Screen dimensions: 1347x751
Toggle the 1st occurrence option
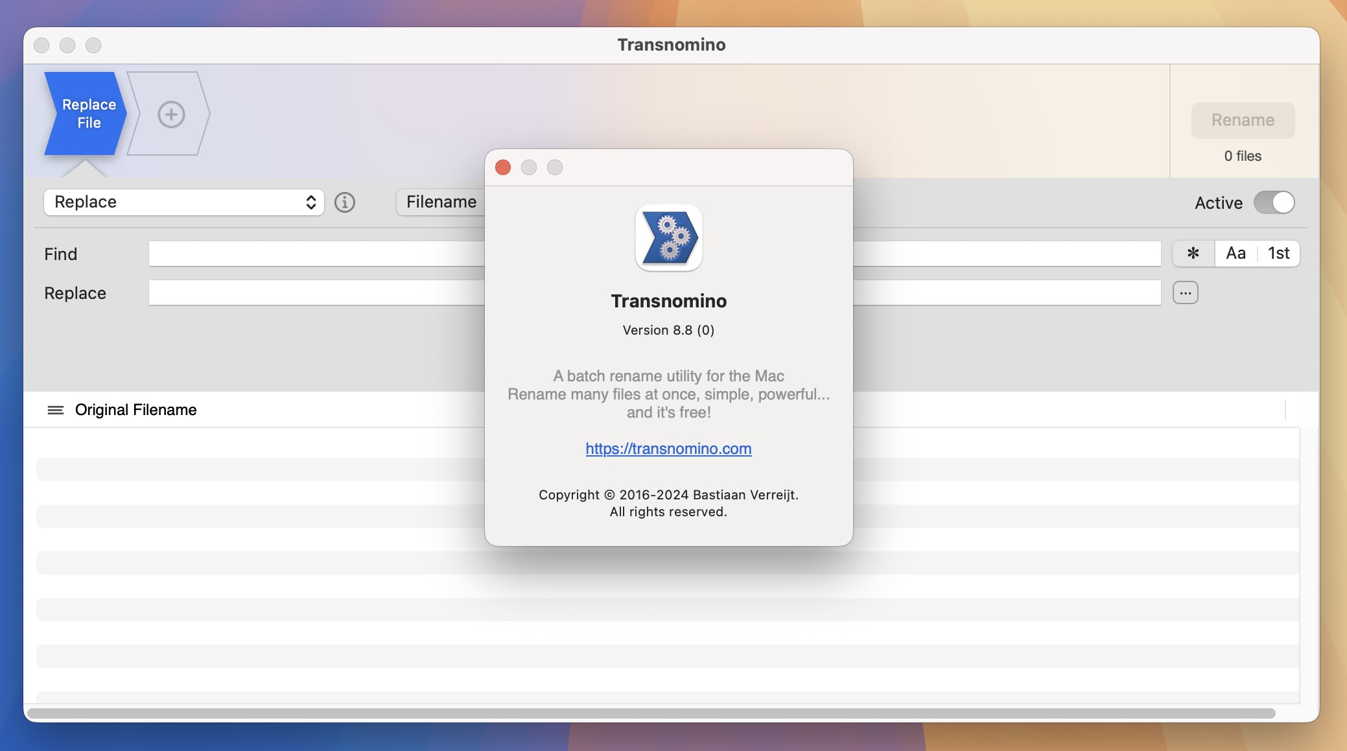tap(1279, 254)
